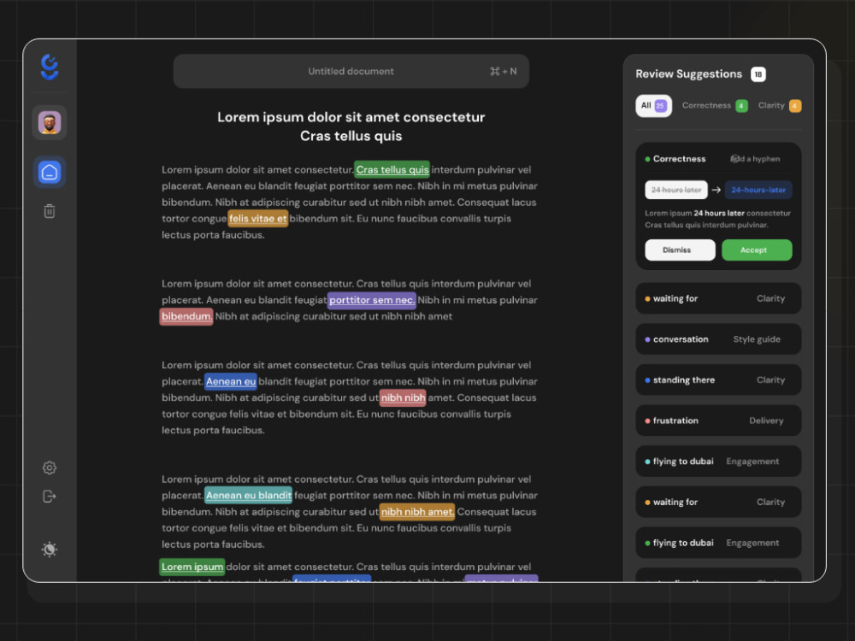Expand the frustration Delivery suggestion
855x641 pixels.
pos(718,420)
